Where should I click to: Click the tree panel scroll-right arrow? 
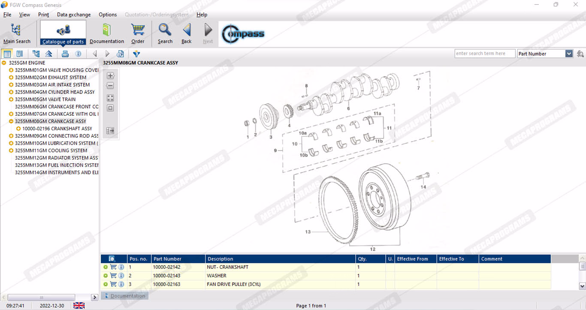[95, 297]
